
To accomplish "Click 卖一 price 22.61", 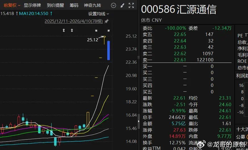I will tap(180, 60).
